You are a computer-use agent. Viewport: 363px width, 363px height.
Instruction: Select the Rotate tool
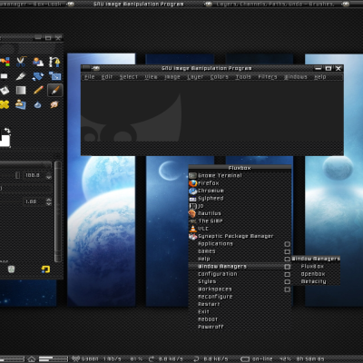click(38, 76)
